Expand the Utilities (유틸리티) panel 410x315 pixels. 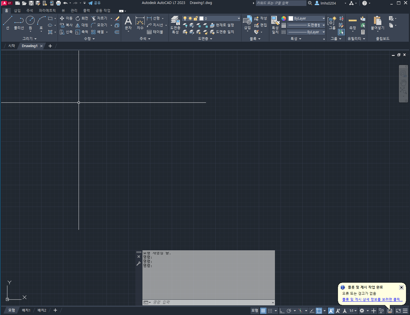[356, 39]
